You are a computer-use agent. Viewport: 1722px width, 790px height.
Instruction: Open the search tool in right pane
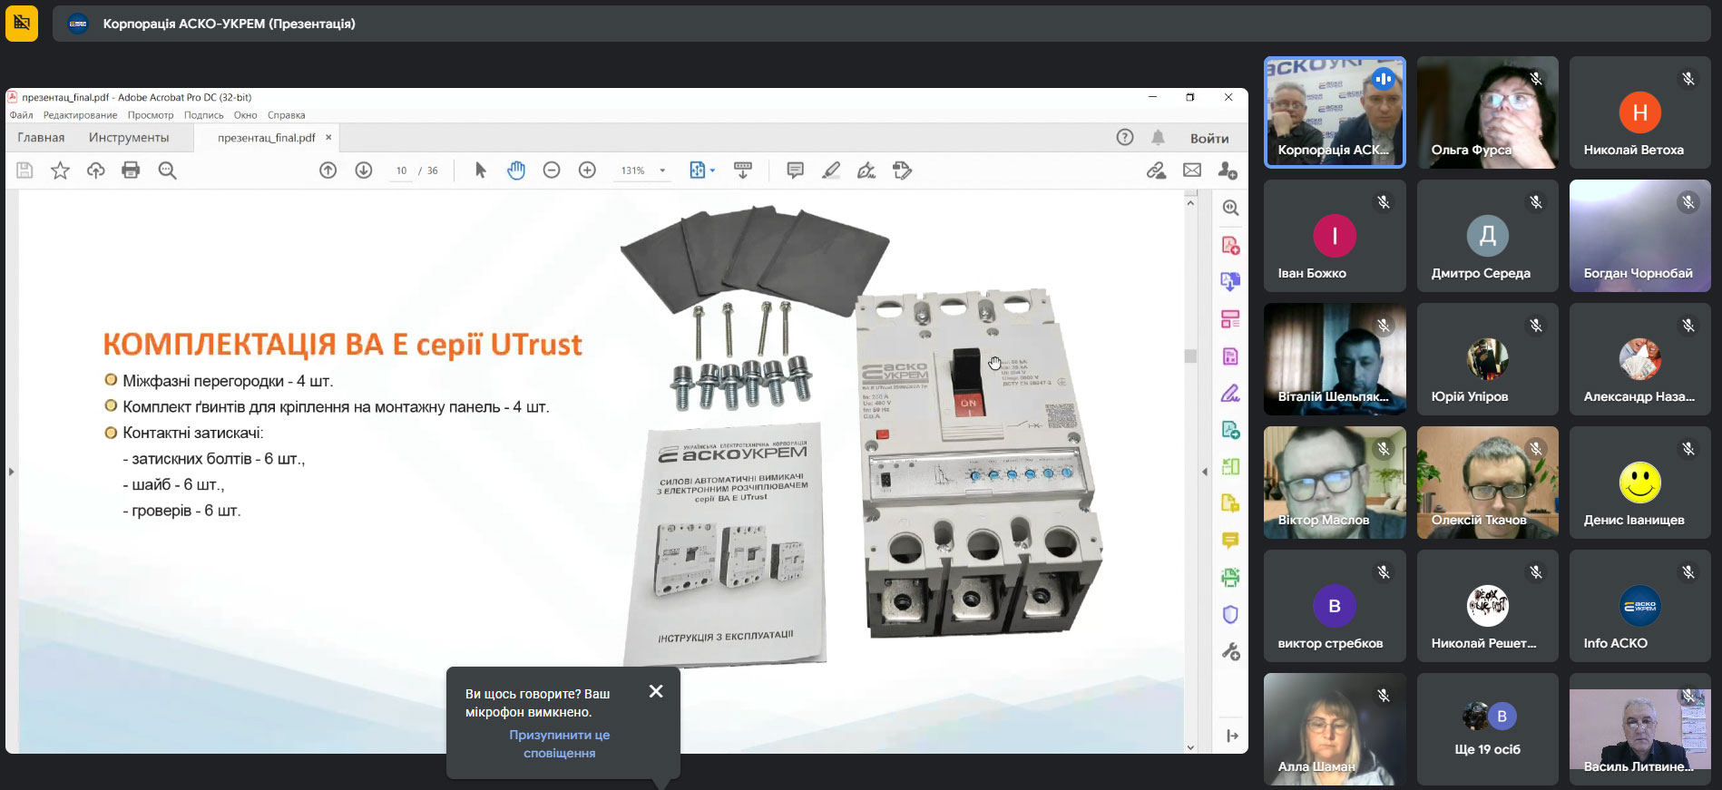click(x=1230, y=208)
